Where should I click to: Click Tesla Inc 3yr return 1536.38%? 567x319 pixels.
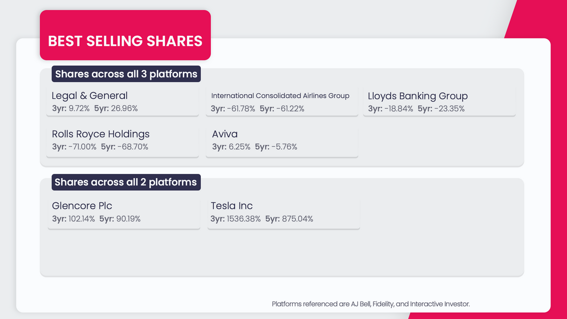pyautogui.click(x=243, y=219)
